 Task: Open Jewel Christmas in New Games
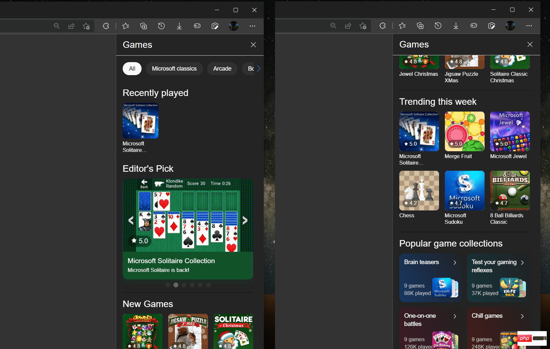click(143, 331)
